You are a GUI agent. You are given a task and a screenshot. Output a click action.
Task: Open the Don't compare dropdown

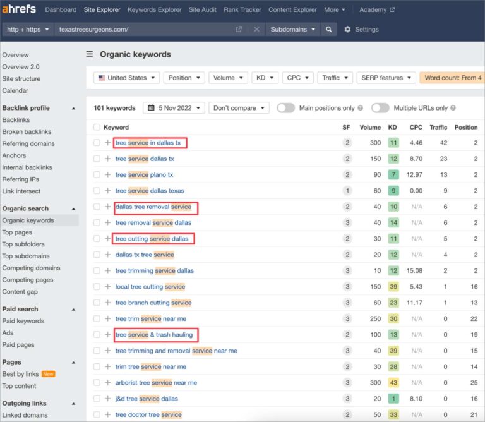click(x=239, y=108)
